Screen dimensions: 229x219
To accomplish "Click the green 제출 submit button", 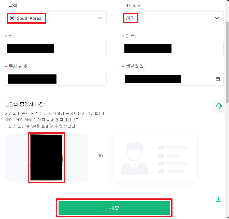I will click(x=114, y=208).
